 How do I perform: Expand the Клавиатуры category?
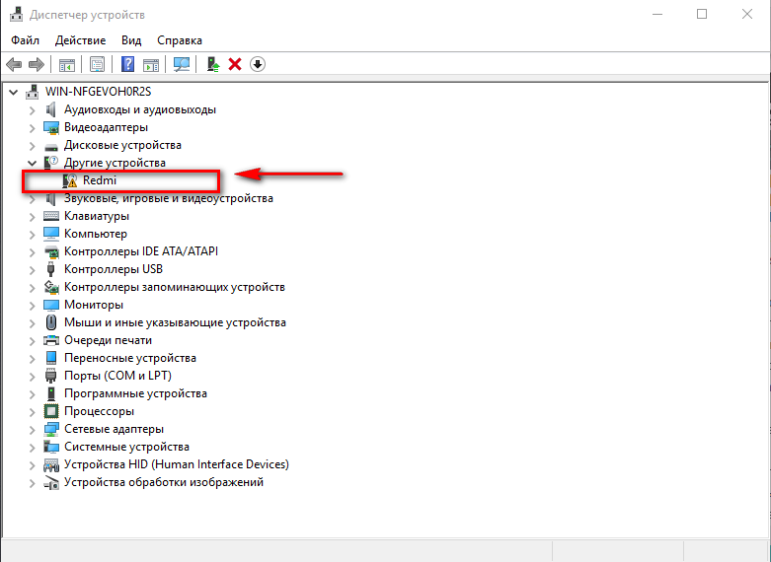32,216
